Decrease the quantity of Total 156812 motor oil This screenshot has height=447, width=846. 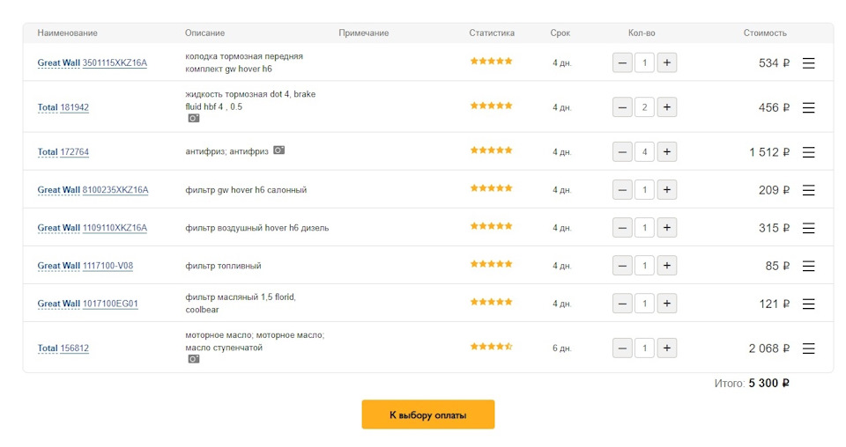(x=622, y=348)
